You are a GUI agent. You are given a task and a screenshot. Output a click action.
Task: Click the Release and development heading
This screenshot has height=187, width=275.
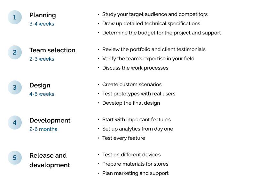pyautogui.click(x=50, y=160)
